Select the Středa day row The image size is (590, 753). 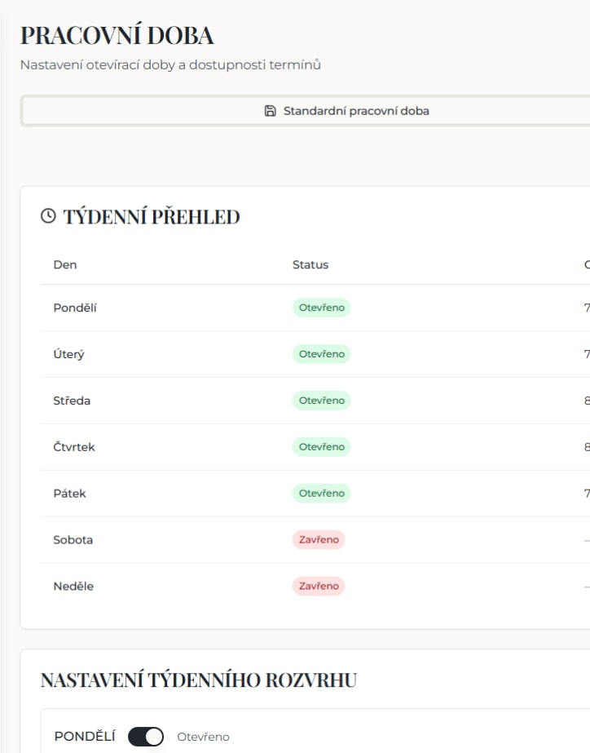pos(72,401)
